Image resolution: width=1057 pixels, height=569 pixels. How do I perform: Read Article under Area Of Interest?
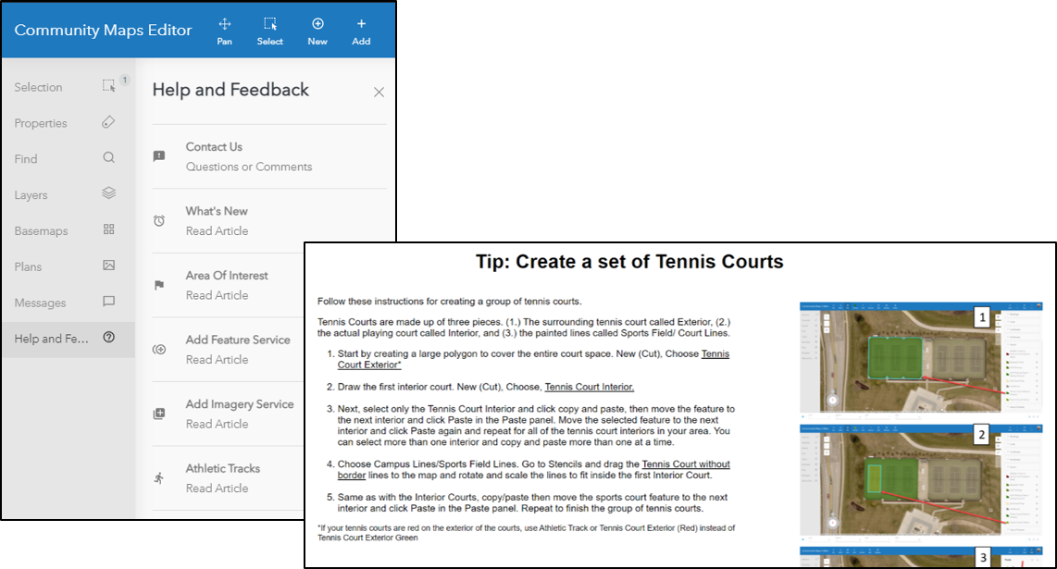coord(218,295)
